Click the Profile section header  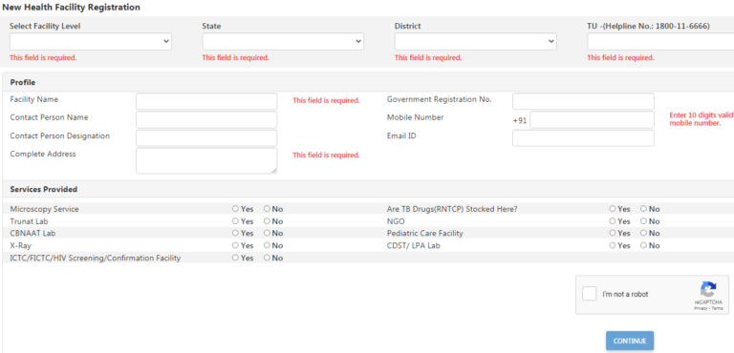point(23,82)
